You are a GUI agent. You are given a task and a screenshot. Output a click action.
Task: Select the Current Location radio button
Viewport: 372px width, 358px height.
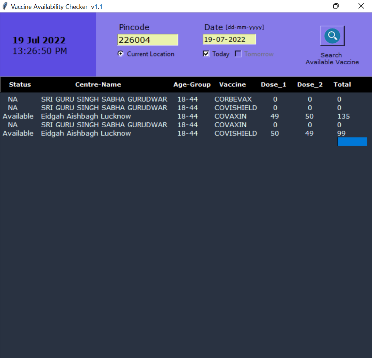point(120,54)
